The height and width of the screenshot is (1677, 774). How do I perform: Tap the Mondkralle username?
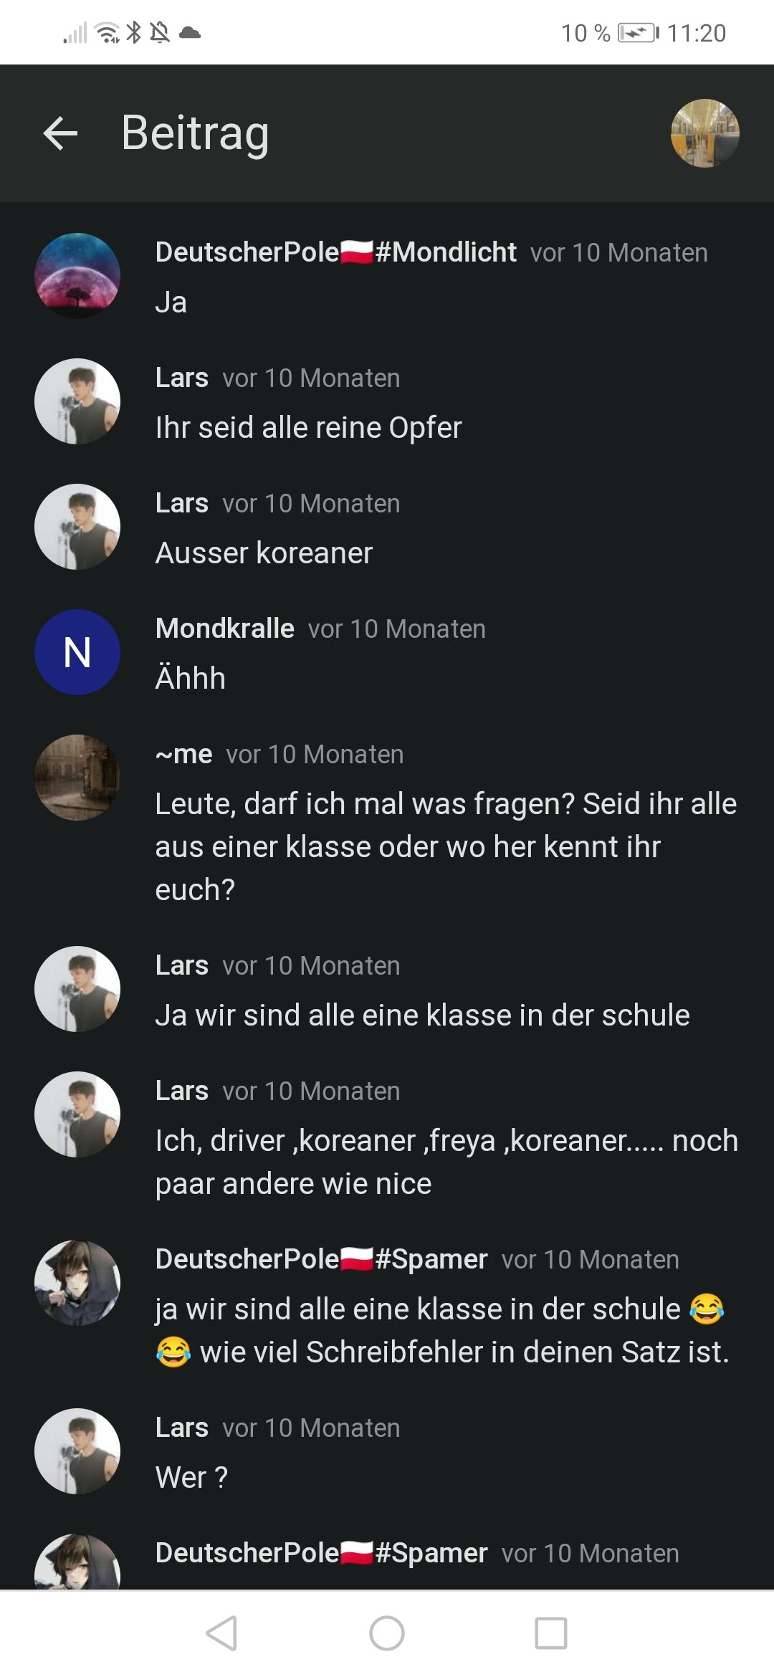(224, 629)
